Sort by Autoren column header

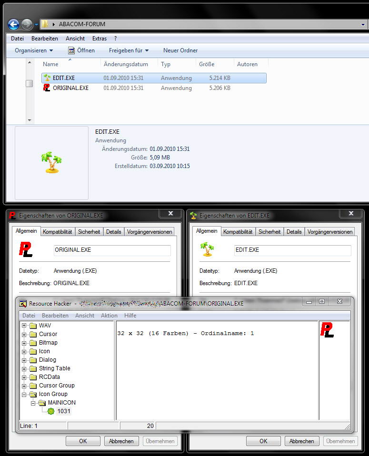(x=247, y=64)
